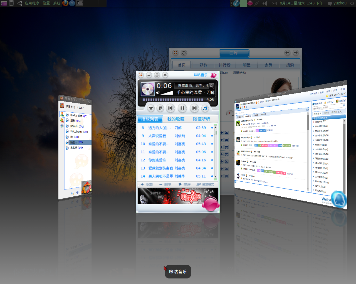This screenshot has width=356, height=284.
Task: Click the groups side tab icon in buddy window
Action: click(x=62, y=120)
